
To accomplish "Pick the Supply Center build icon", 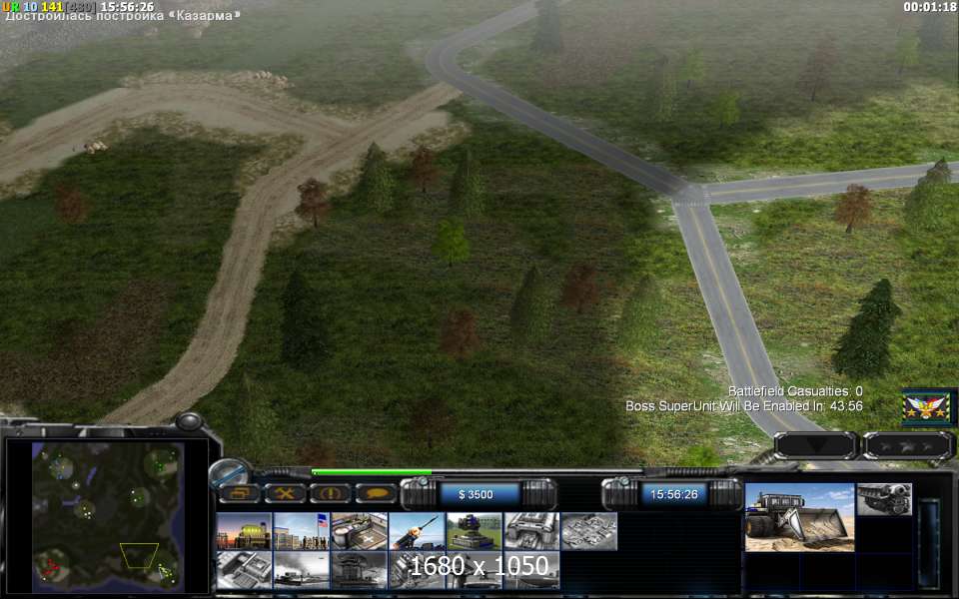I will click(x=359, y=531).
